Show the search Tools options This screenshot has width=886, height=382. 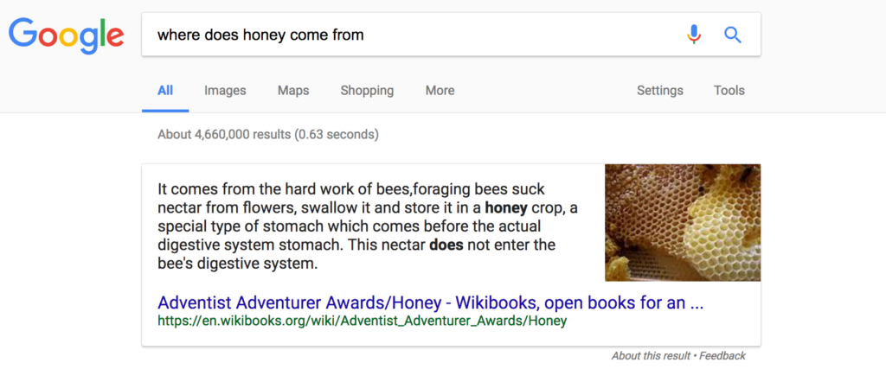click(x=729, y=91)
